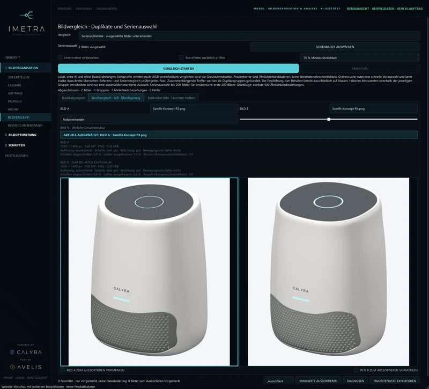Click Serienbilder auswählen button

335,47
